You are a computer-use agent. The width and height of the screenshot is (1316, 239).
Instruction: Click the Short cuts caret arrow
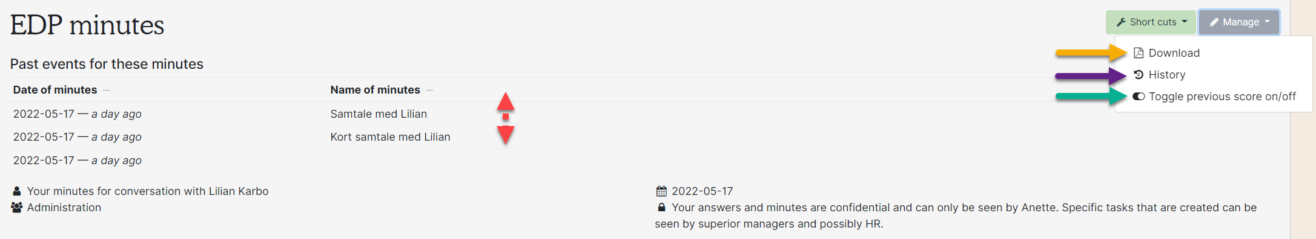pos(1185,22)
